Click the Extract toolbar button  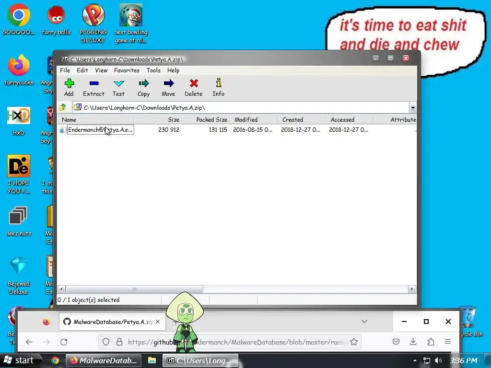pyautogui.click(x=94, y=88)
